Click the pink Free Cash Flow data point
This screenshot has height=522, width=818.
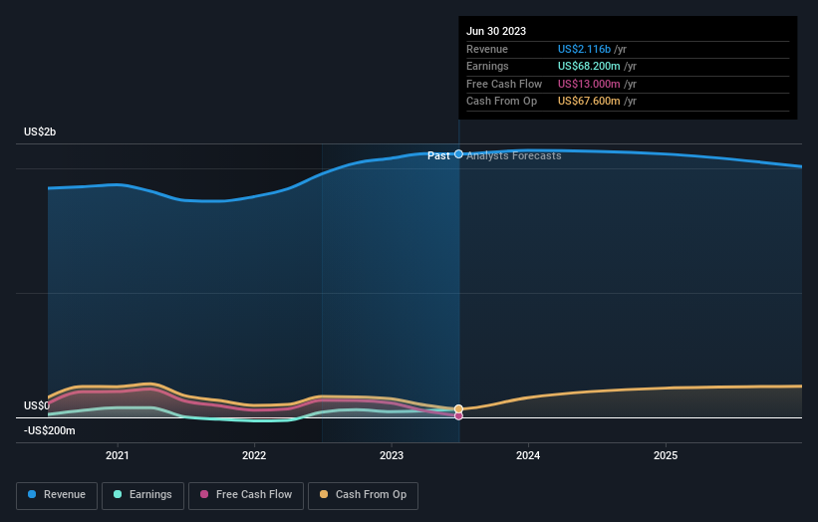point(458,416)
